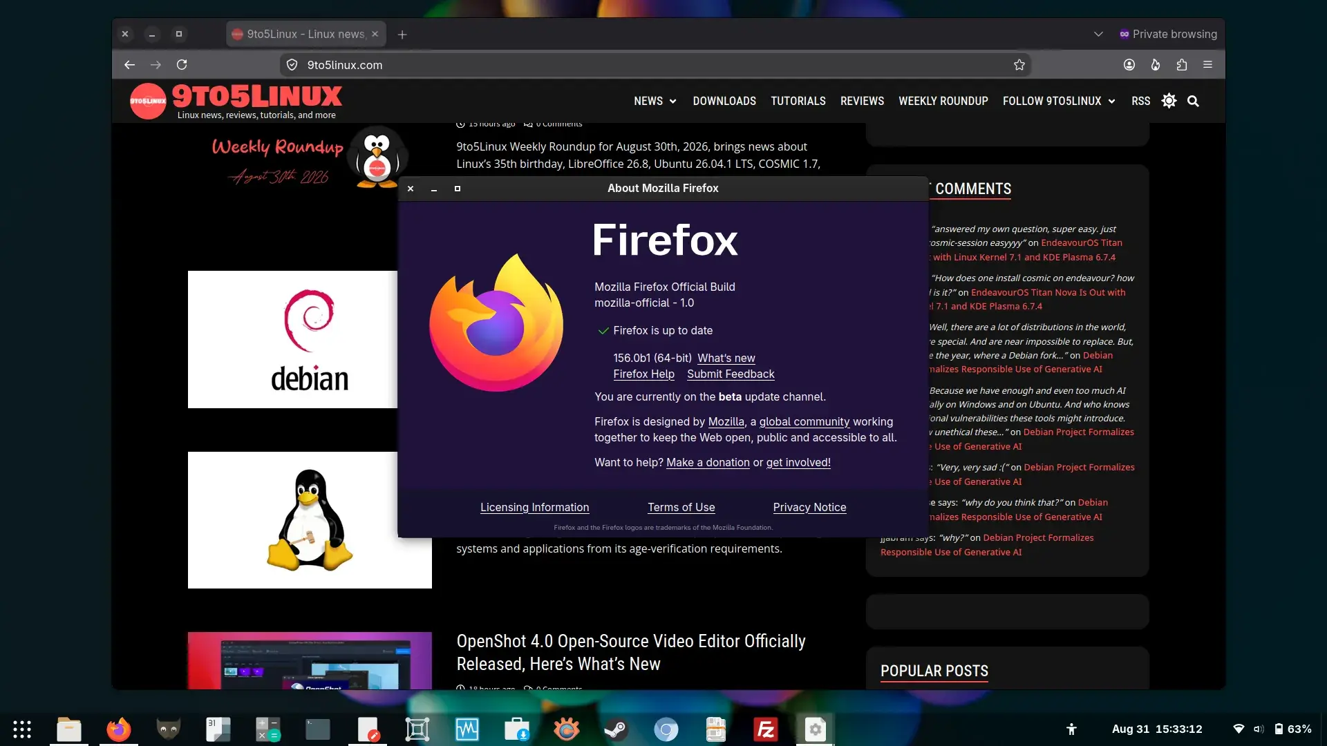Open Steam from the taskbar
This screenshot has height=746, width=1327.
pos(617,729)
